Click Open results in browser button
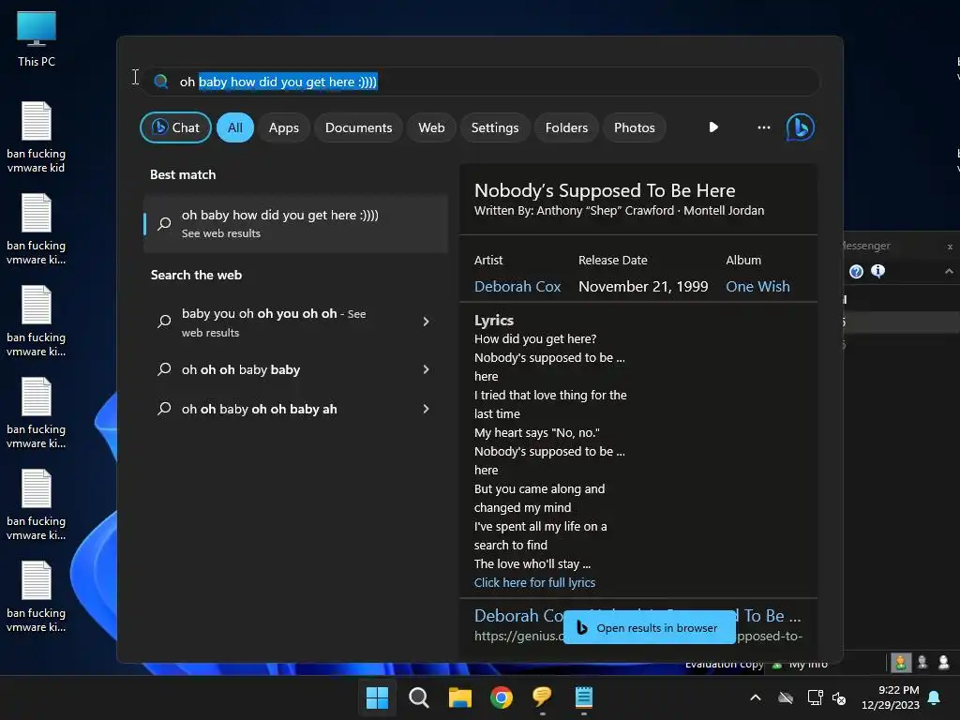 click(649, 627)
